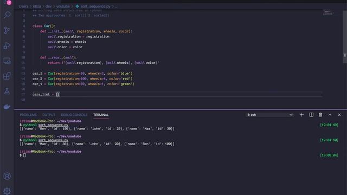Create a new terminal with plus icon

tap(301, 115)
